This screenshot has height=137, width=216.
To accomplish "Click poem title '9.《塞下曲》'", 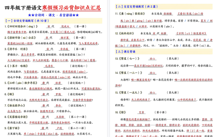I will tap(12, 128).
